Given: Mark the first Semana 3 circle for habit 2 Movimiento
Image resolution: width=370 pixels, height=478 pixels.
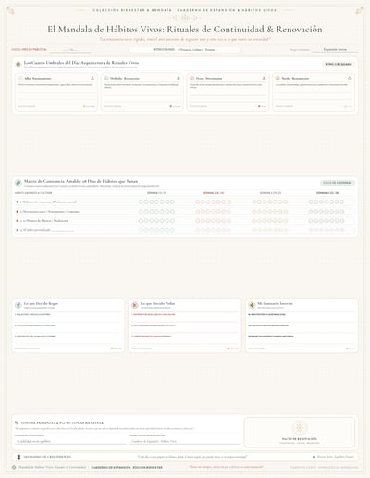Looking at the screenshot, I should click(254, 212).
